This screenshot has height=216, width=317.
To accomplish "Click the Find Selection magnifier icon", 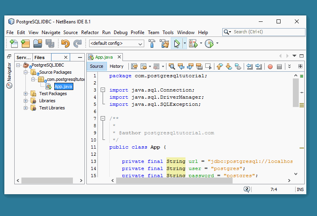I will (x=172, y=67).
